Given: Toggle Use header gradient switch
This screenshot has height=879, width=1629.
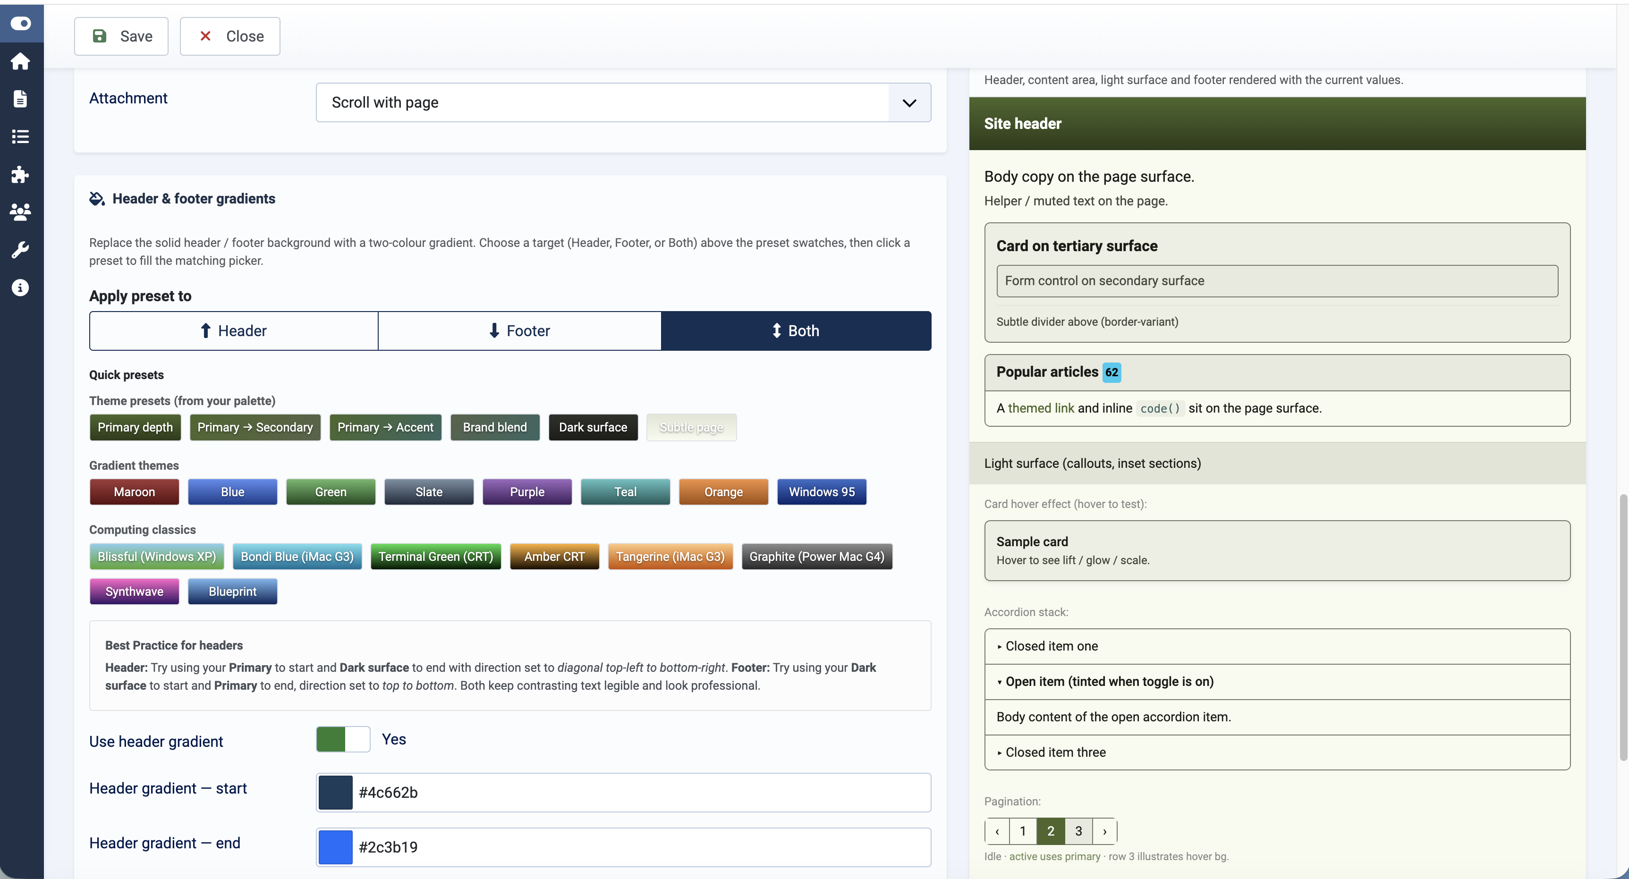Looking at the screenshot, I should [343, 739].
